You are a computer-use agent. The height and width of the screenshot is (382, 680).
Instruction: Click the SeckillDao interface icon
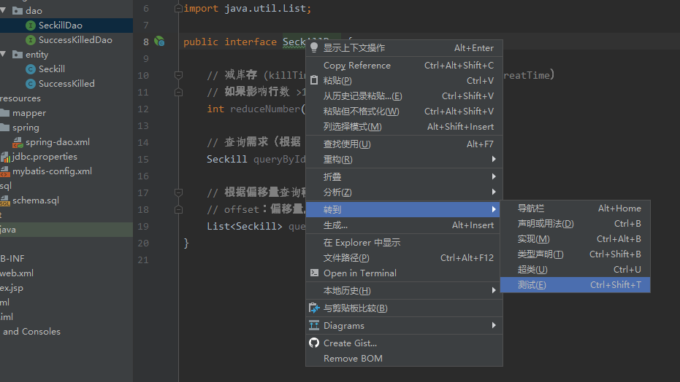point(31,26)
